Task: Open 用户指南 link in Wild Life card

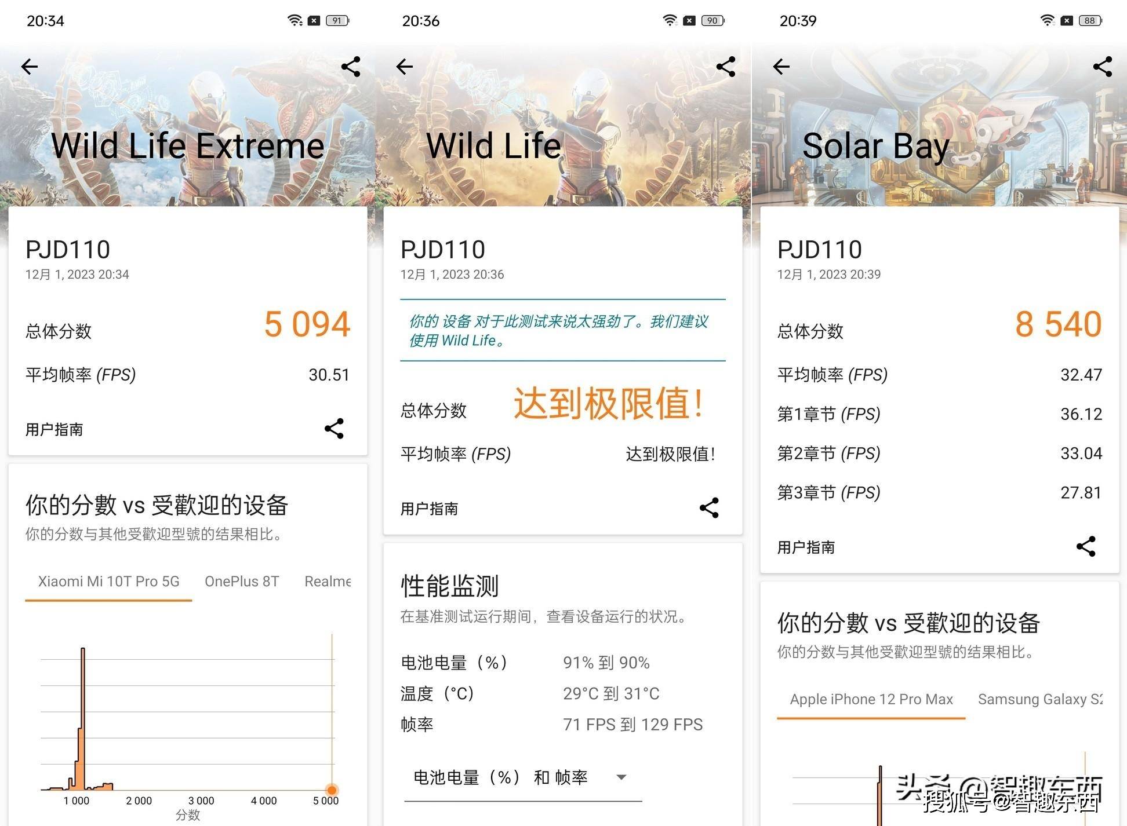Action: 429,509
